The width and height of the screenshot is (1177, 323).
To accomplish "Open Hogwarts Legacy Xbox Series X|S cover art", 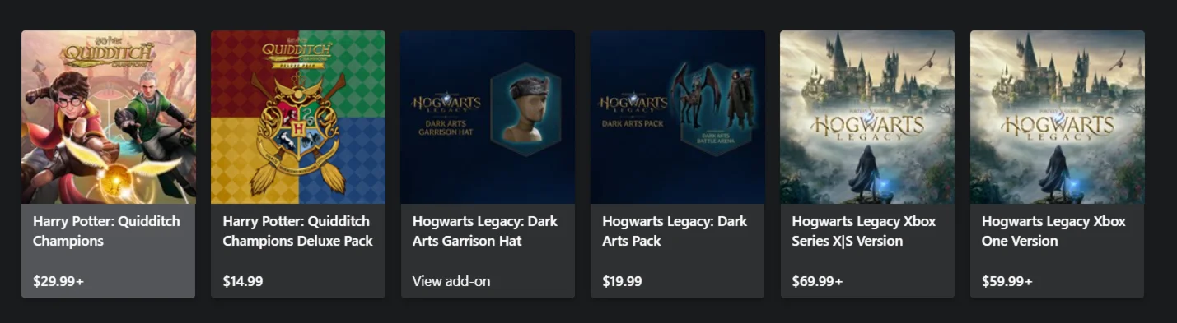I will tap(867, 117).
